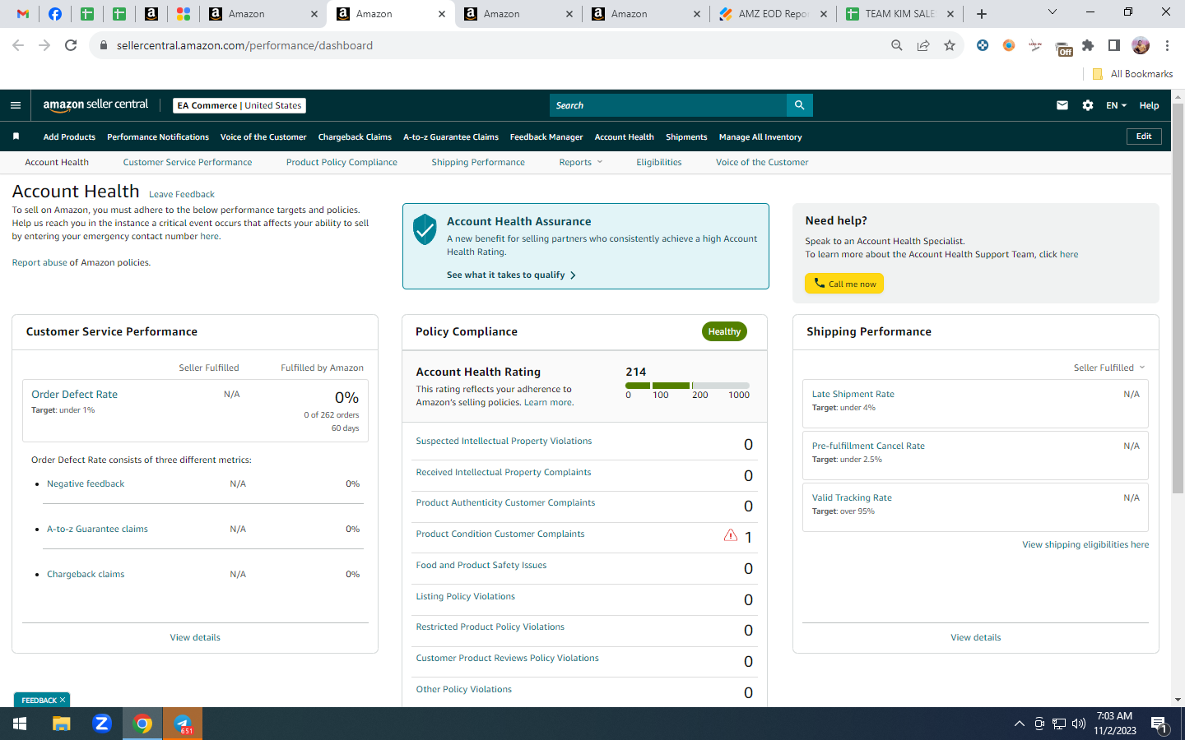
Task: Open the browser tab search chevron
Action: (x=1052, y=12)
